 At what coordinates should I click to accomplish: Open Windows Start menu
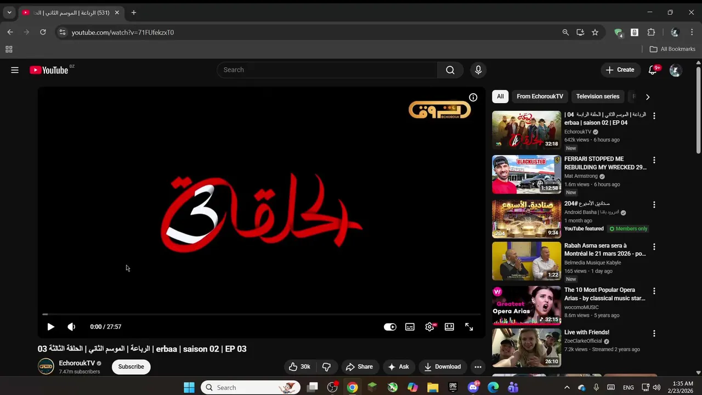coord(189,387)
